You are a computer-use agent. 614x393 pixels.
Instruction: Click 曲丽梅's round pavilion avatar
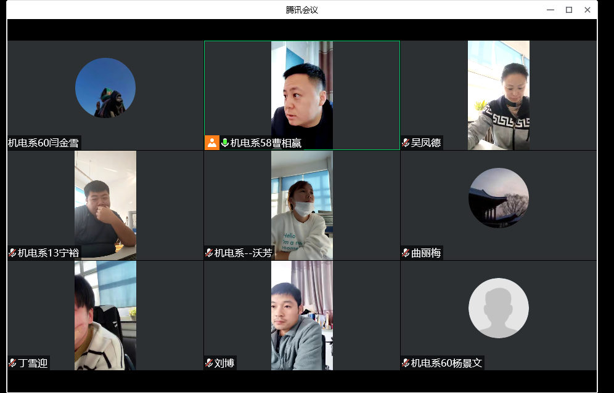click(498, 198)
